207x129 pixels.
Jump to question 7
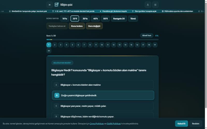click(x=84, y=45)
